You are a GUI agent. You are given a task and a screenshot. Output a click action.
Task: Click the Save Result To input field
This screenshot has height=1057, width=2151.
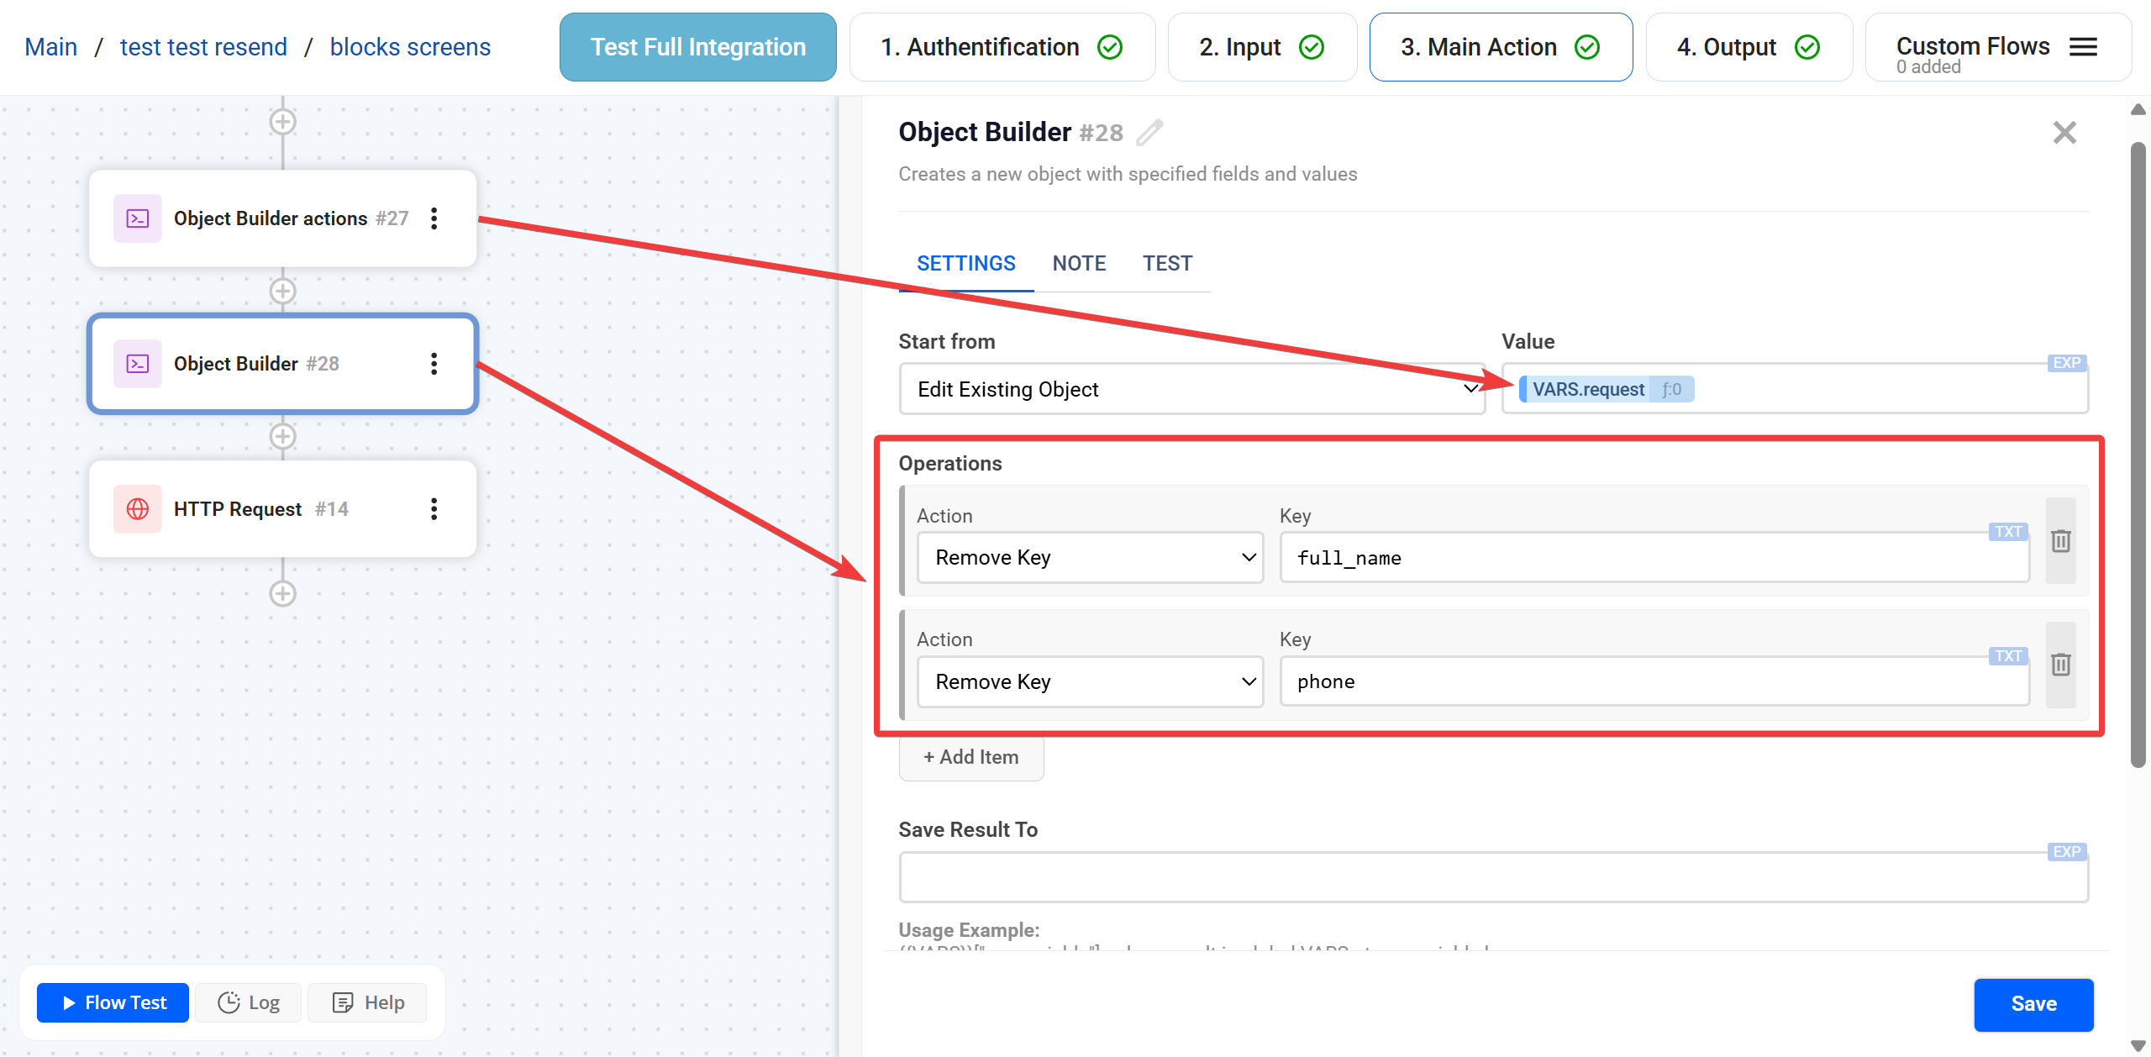tap(1492, 878)
